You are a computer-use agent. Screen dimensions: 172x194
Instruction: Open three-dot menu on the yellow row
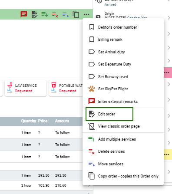tap(166, 155)
